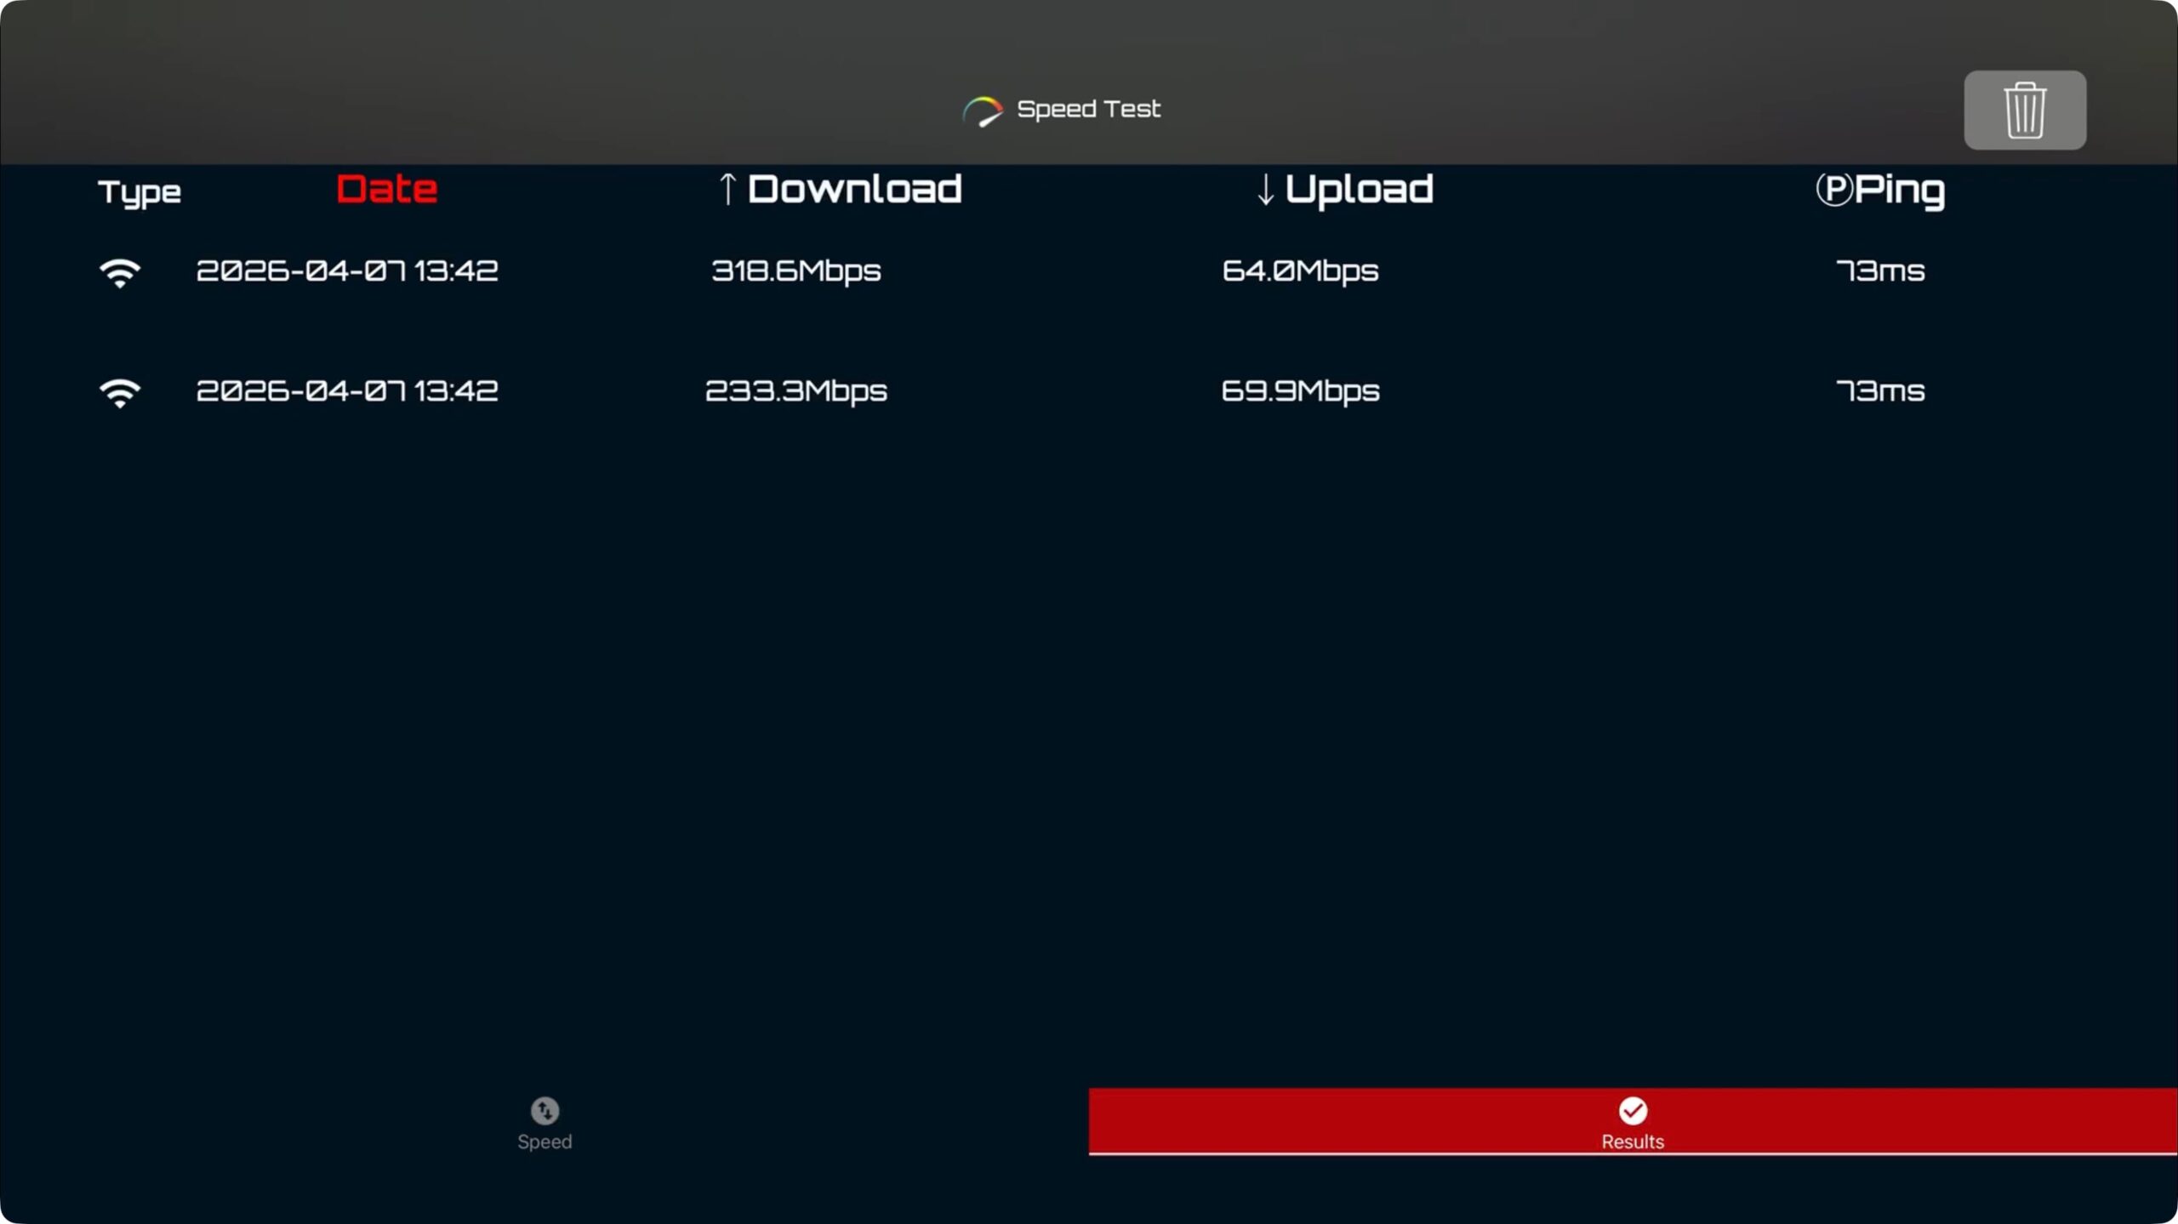Click the trash delete results button
This screenshot has width=2178, height=1224.
pyautogui.click(x=2024, y=111)
